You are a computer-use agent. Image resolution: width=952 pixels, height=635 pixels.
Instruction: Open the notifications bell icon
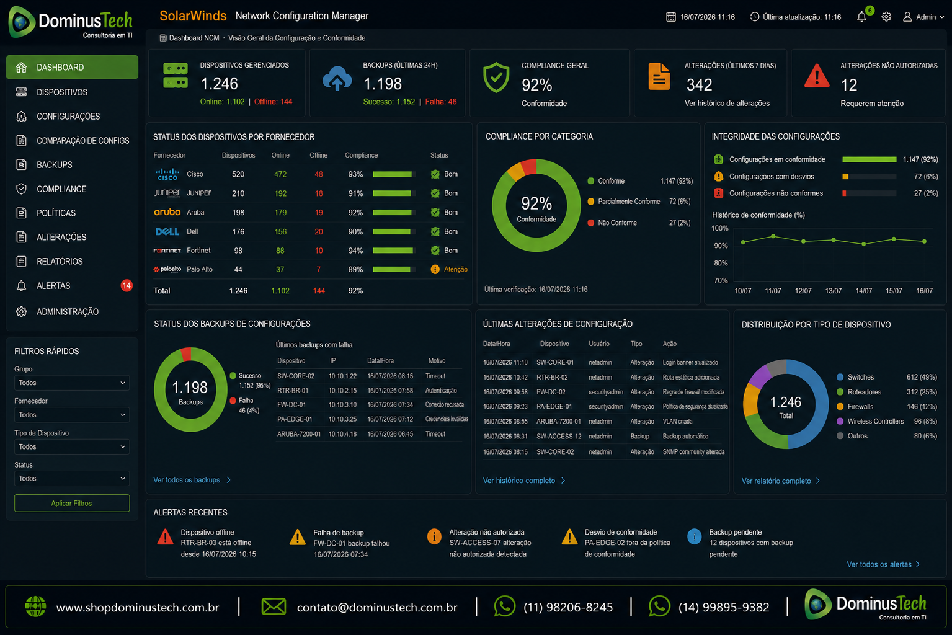[x=861, y=17]
